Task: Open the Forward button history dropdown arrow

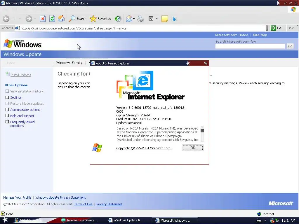Action: pyautogui.click(x=35, y=19)
